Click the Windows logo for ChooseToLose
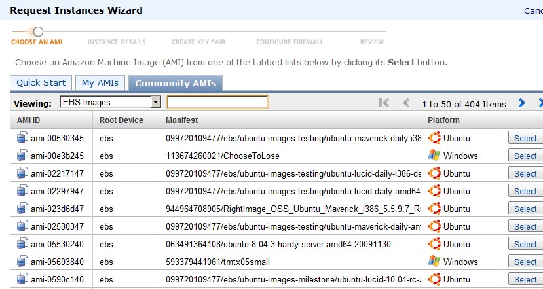Screen dimensions: 543x289 (x=434, y=156)
